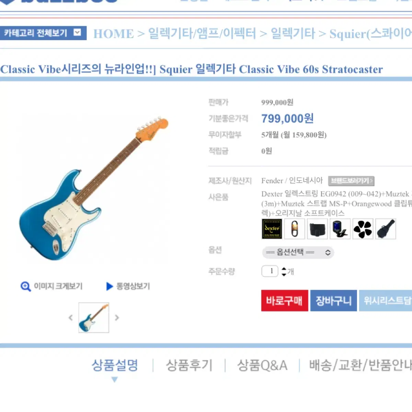Expand the 카테고리 전체보기 menu
Viewport: 412px width, 412px height.
(43, 33)
